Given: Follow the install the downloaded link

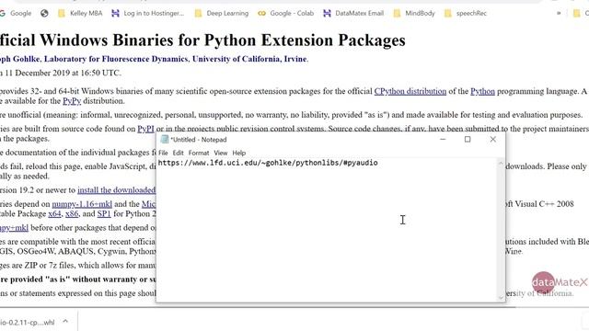Looking at the screenshot, I should [117, 190].
